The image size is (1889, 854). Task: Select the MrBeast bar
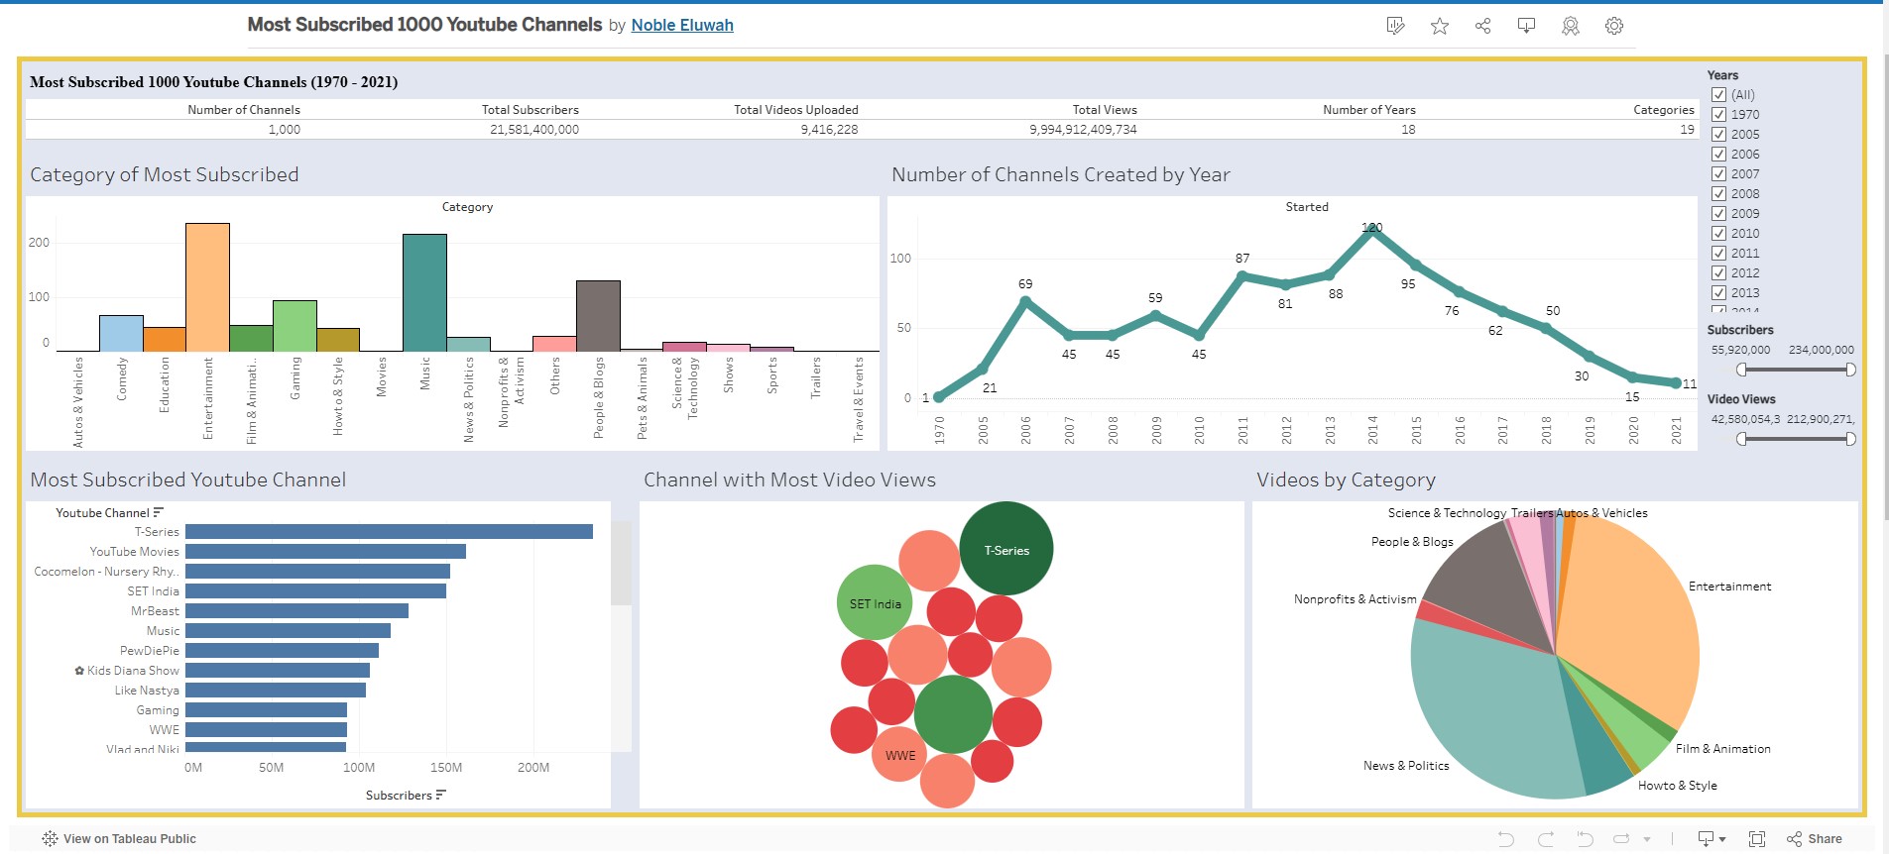click(x=296, y=611)
